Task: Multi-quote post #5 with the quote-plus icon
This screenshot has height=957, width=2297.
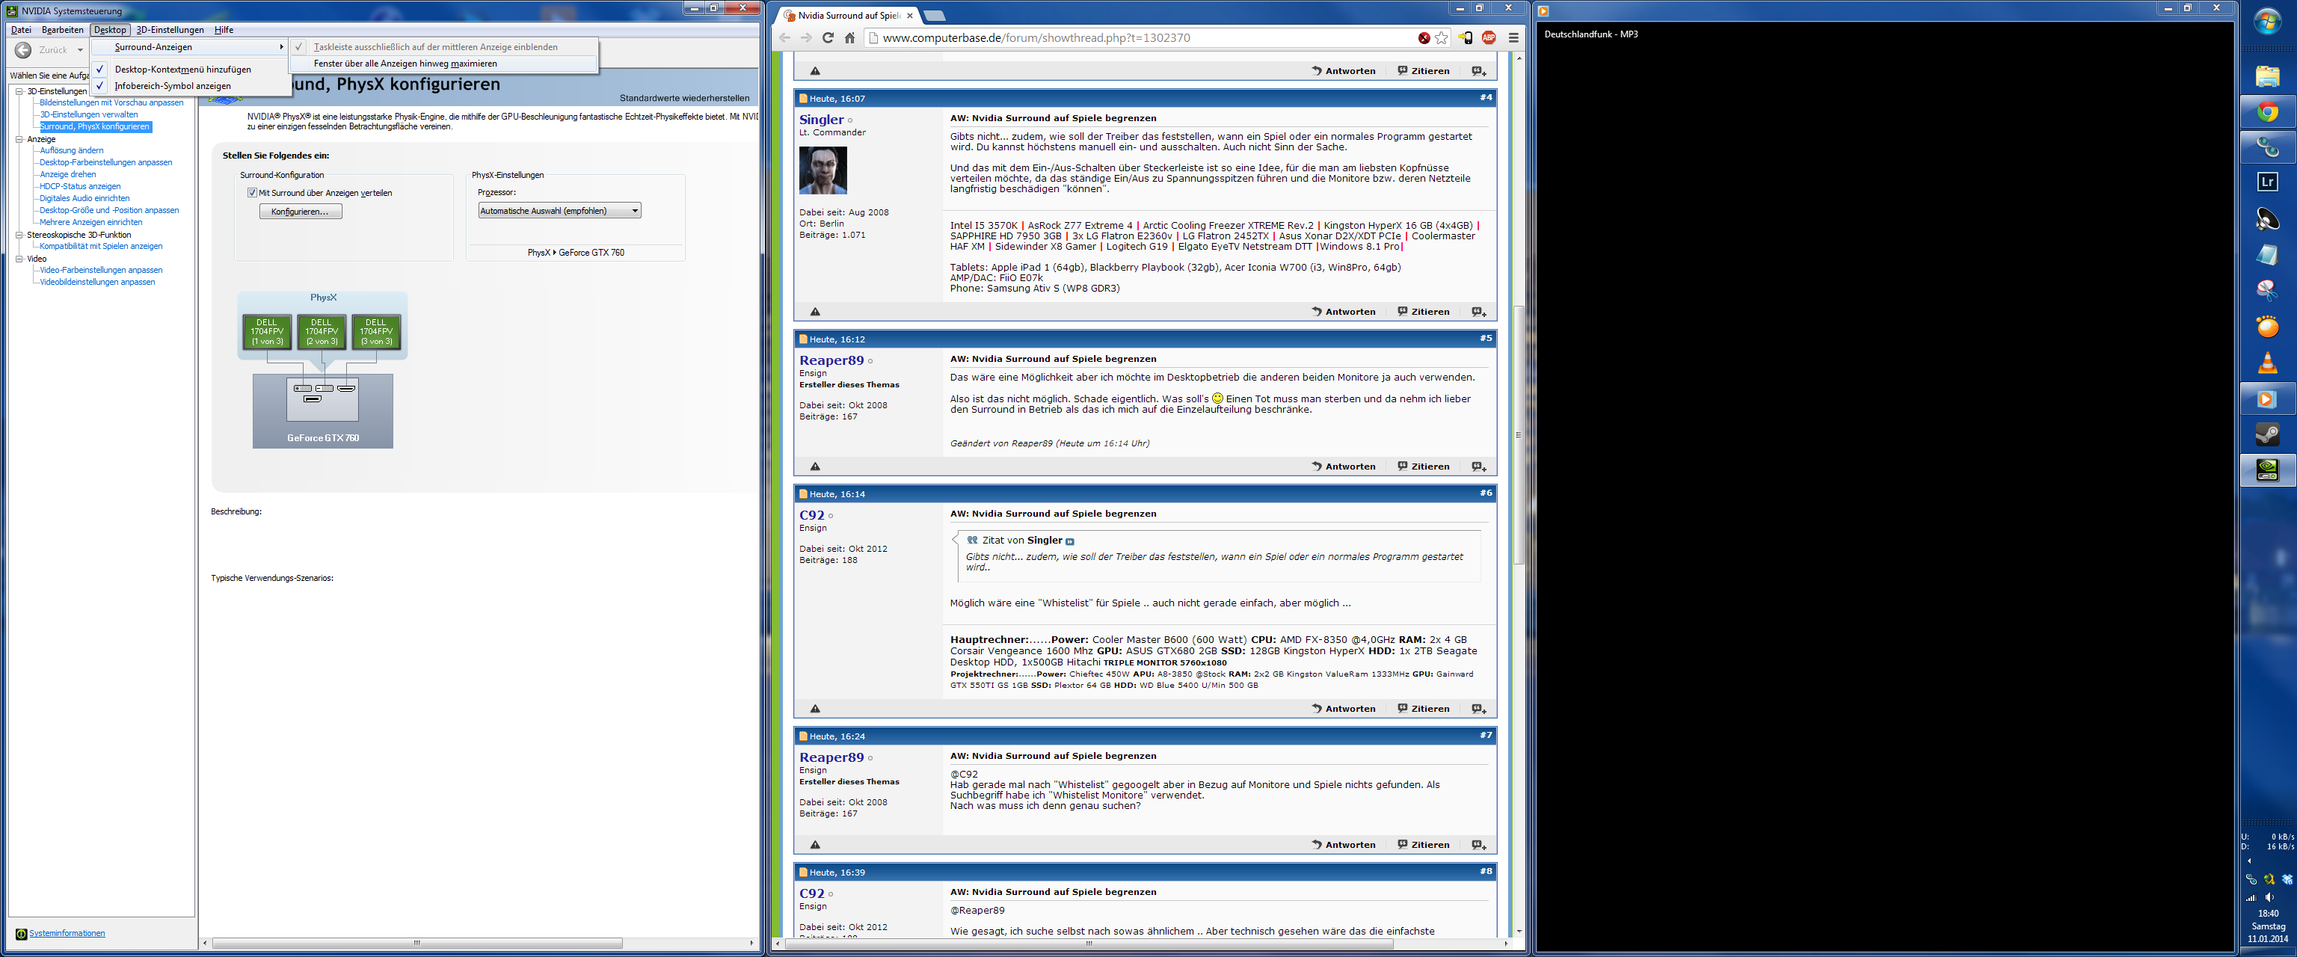Action: [1478, 467]
